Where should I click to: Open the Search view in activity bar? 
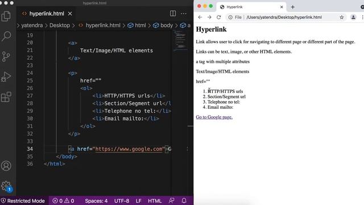6,36
